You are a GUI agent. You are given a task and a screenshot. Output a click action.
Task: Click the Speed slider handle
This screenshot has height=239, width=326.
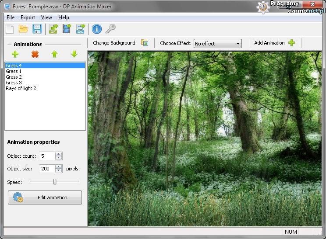tap(55, 181)
